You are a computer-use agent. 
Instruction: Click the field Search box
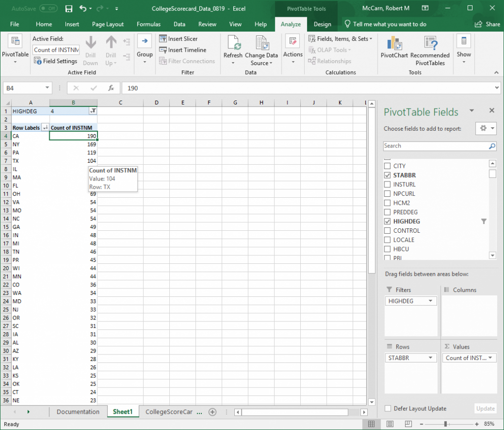coord(440,146)
